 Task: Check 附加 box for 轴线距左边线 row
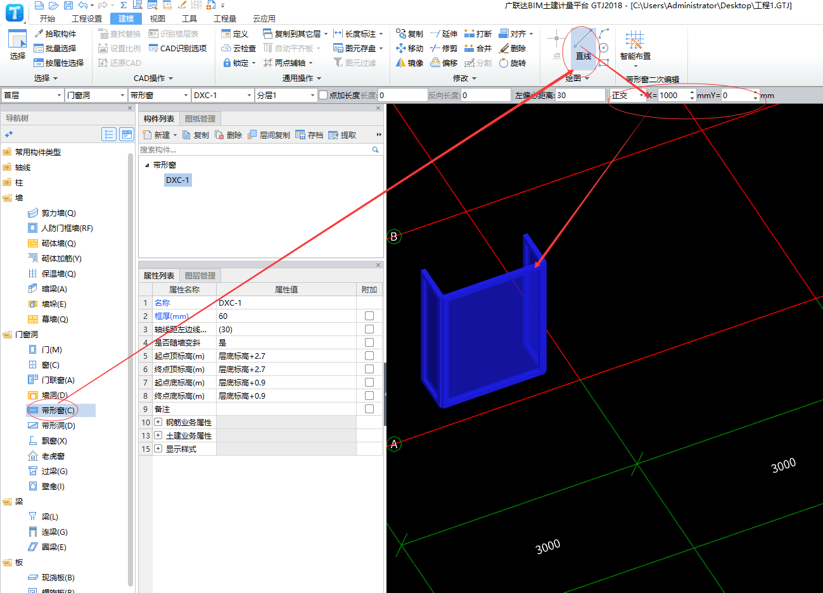[369, 329]
